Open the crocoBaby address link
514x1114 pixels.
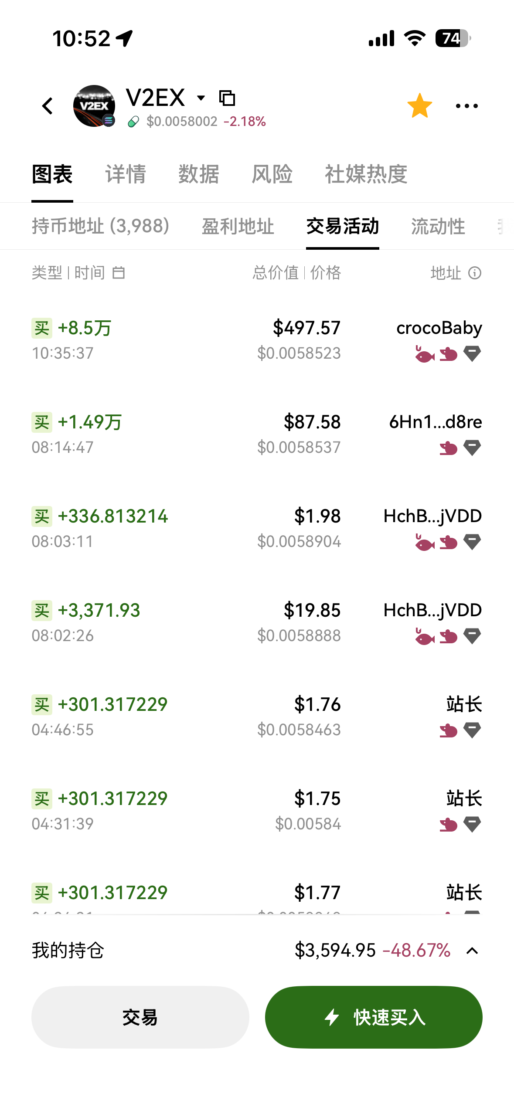click(x=439, y=328)
